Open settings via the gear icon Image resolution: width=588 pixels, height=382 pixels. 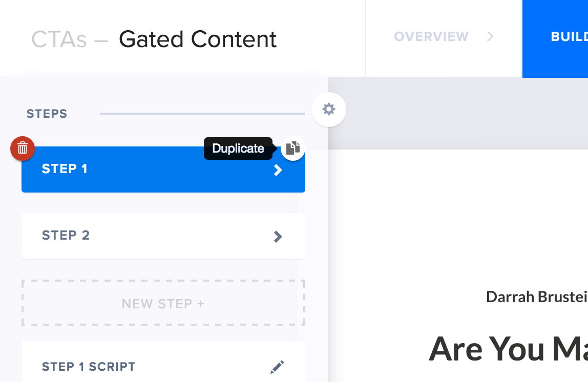pos(329,109)
